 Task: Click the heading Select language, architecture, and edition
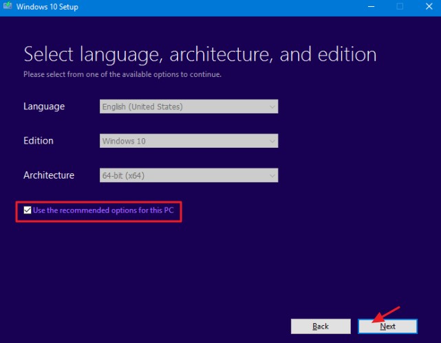point(200,55)
